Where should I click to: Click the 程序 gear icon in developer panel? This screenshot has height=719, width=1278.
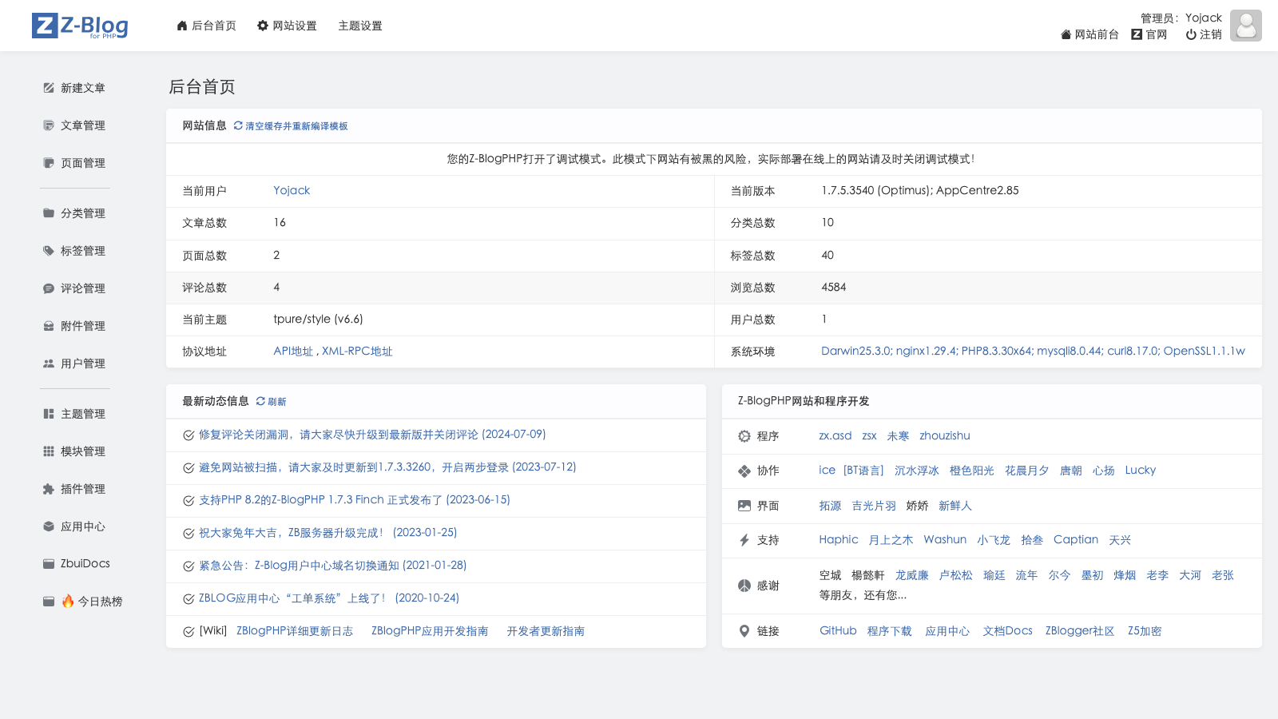click(744, 436)
